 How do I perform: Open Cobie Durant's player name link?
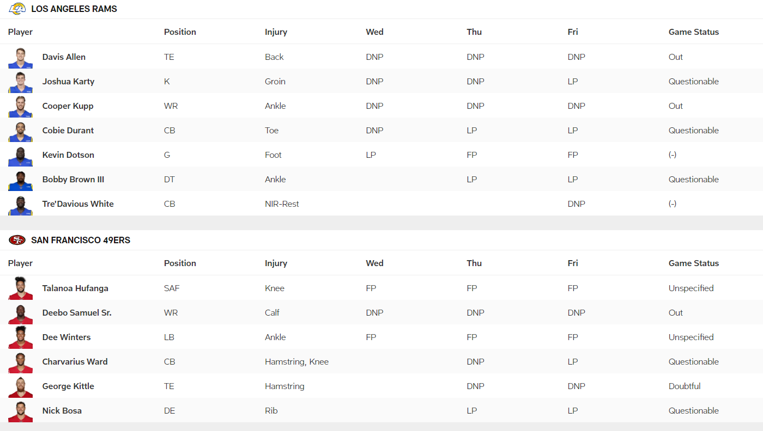click(x=68, y=131)
